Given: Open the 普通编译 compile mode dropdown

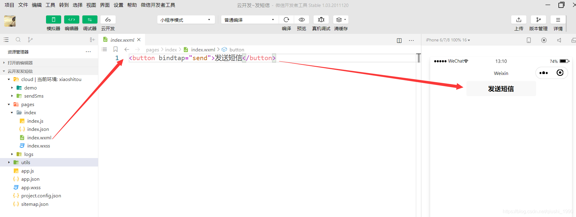Looking at the screenshot, I should coord(250,20).
